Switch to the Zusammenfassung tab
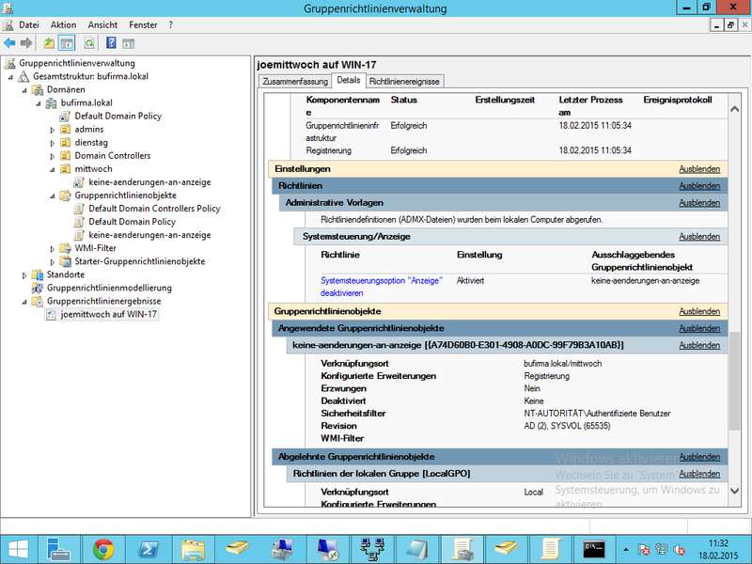 click(x=294, y=82)
